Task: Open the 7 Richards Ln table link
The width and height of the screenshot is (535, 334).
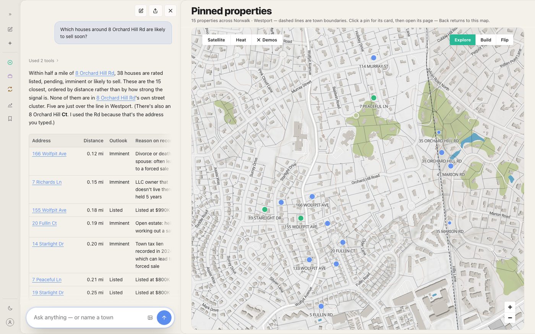Action: (x=47, y=182)
